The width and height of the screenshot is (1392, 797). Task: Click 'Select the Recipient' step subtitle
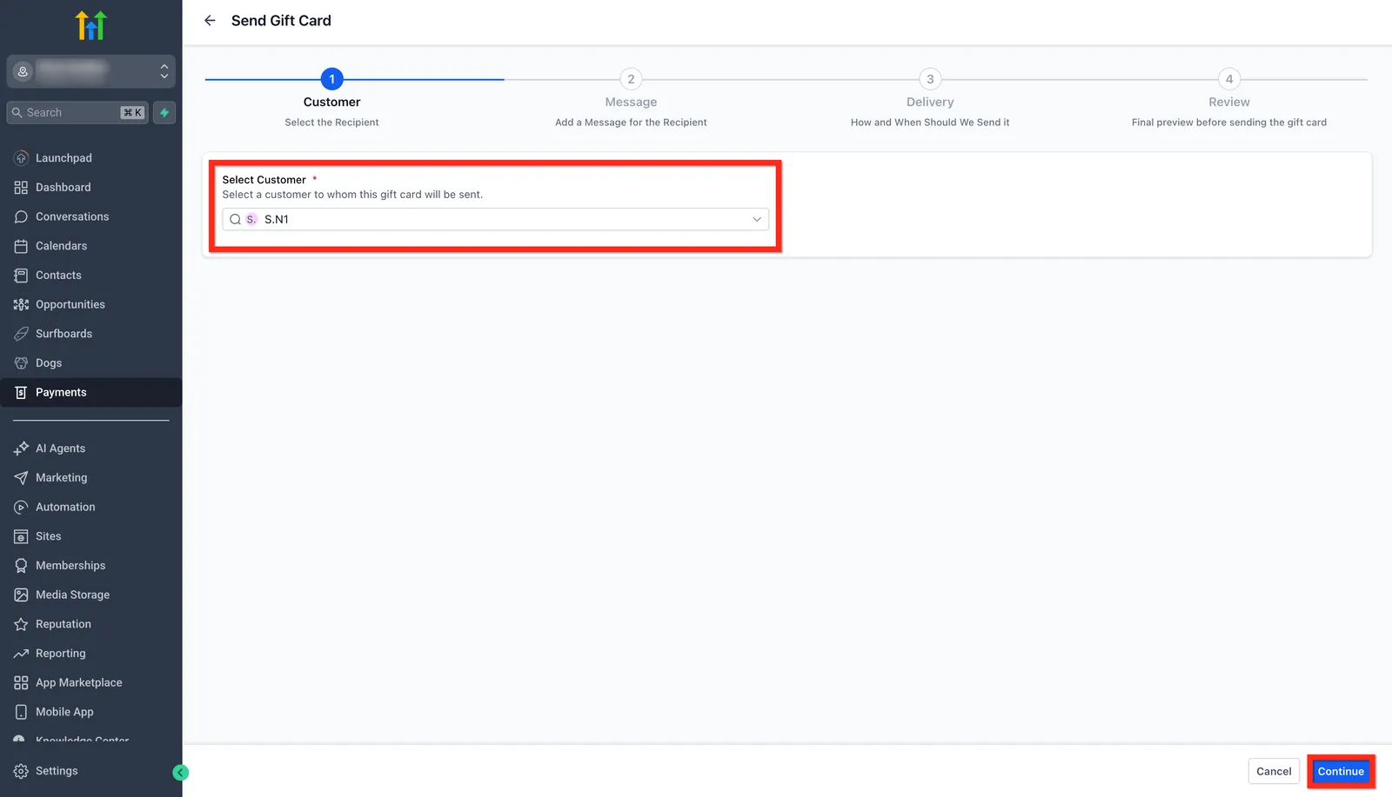331,123
